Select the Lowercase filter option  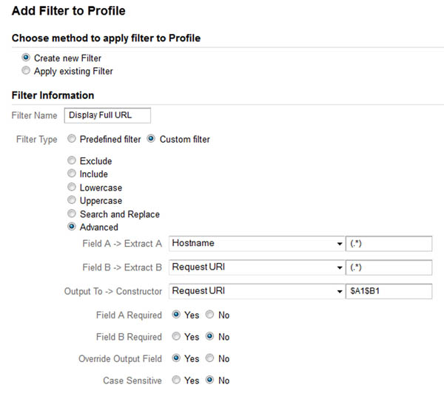[71, 188]
